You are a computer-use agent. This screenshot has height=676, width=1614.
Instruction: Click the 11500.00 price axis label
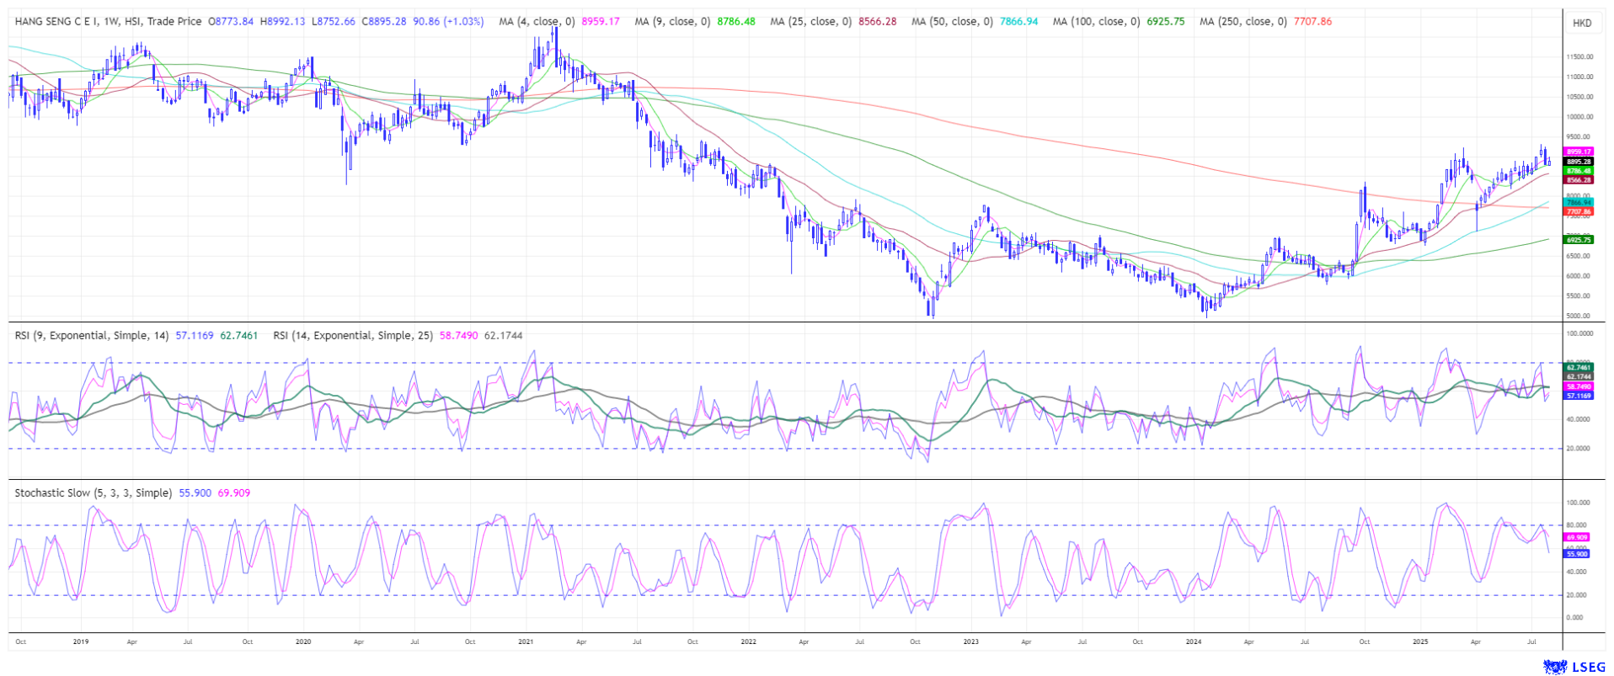pos(1579,57)
